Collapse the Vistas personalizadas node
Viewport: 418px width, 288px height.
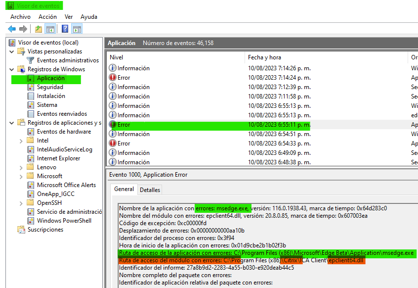(x=12, y=51)
